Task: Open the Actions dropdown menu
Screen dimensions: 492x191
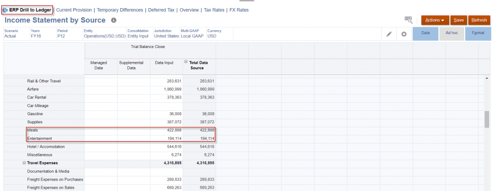Action: pyautogui.click(x=435, y=20)
